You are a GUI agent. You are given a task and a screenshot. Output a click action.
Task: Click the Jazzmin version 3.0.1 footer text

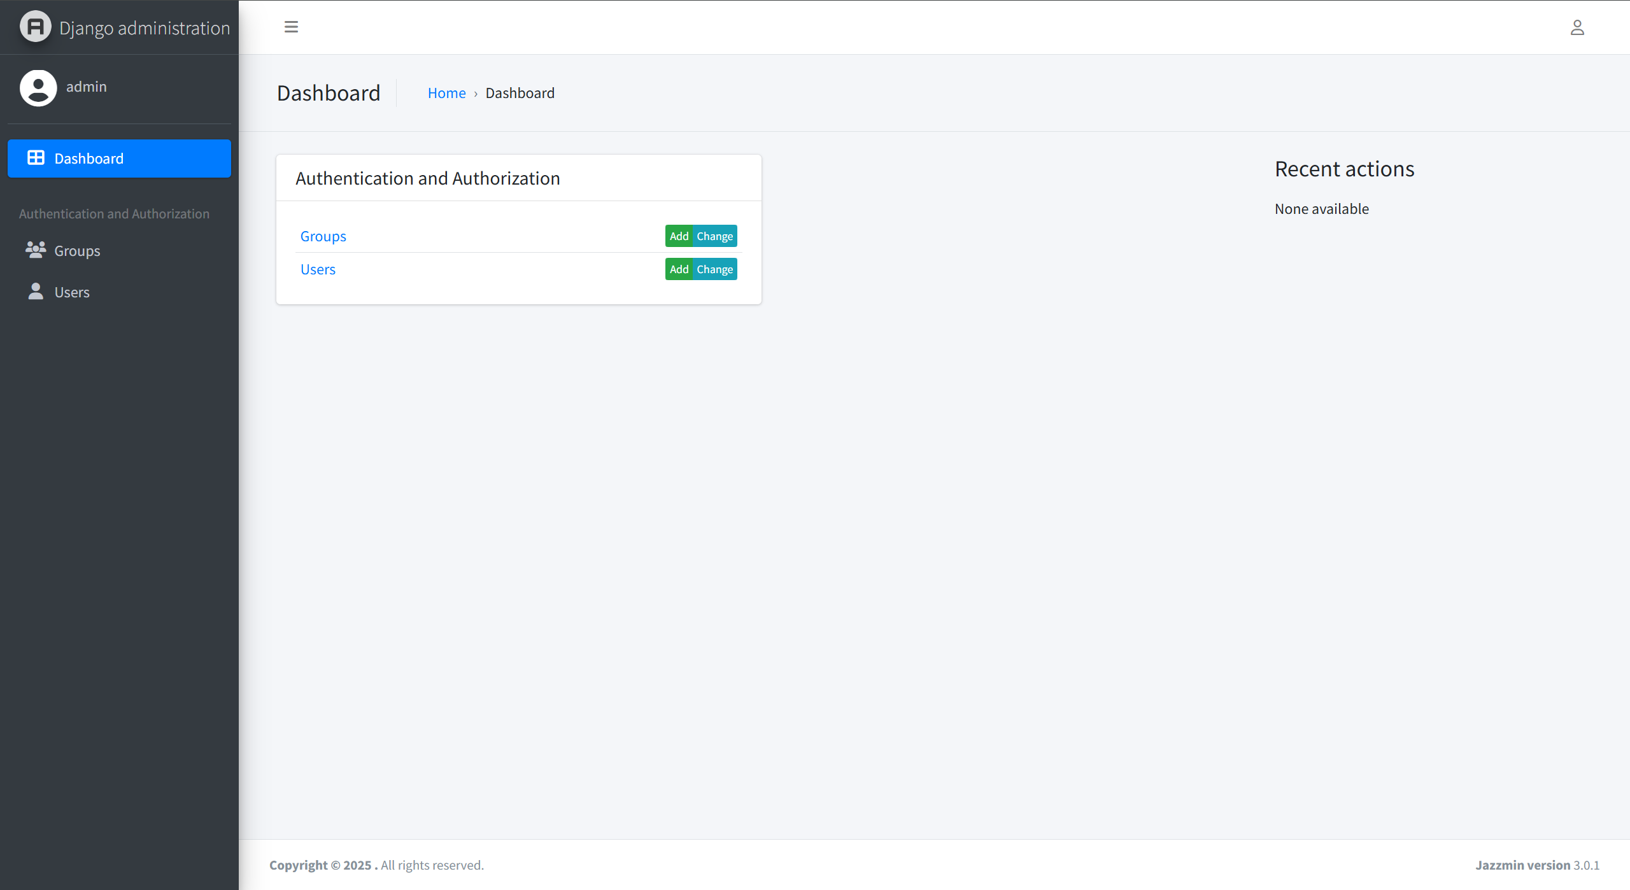pos(1537,865)
